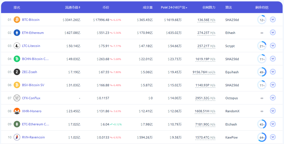Sort by 流通市值 column header
Image resolution: width=284 pixels, height=144 pixels.
tap(73, 7)
